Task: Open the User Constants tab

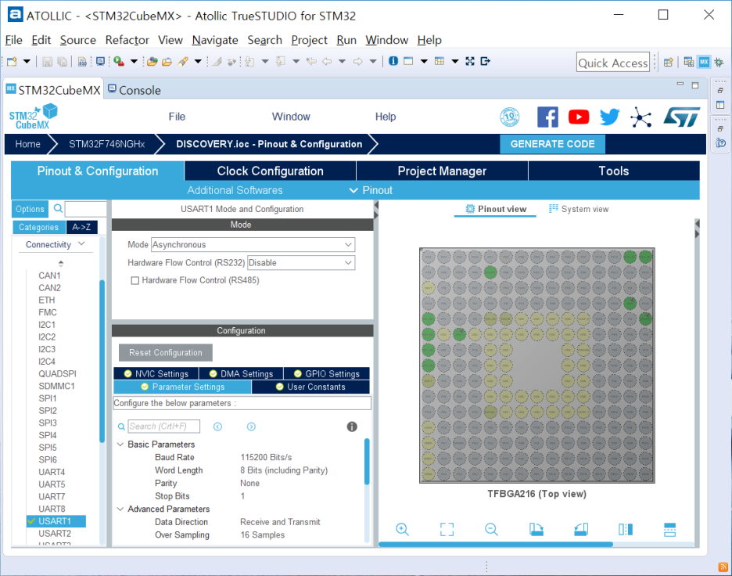Action: tap(310, 387)
